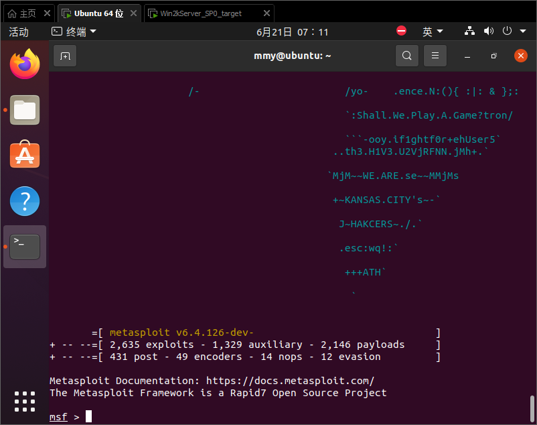Minimize the terminal window

(x=467, y=56)
